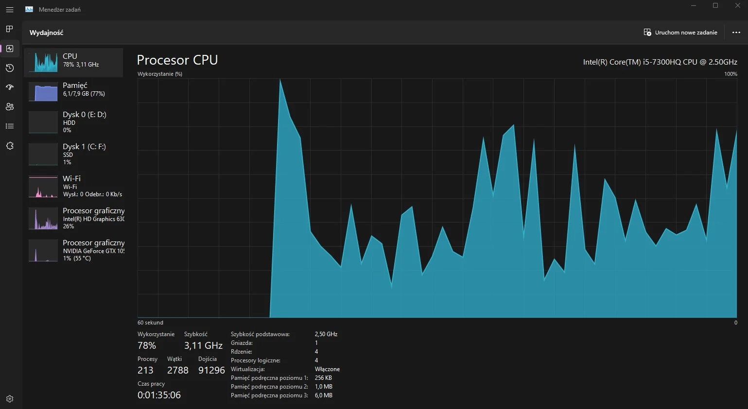Go to the Users page icon

pos(10,107)
